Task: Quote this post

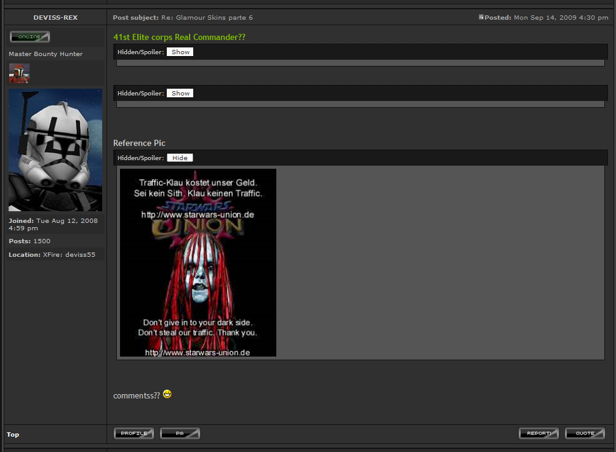Action: tap(585, 433)
